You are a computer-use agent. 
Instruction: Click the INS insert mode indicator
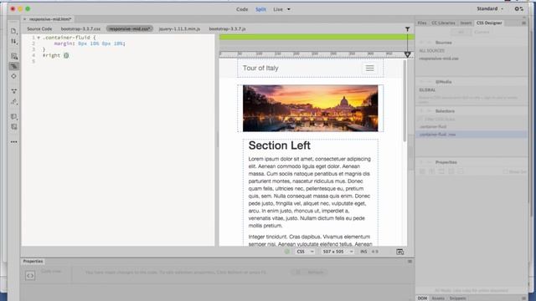point(363,252)
